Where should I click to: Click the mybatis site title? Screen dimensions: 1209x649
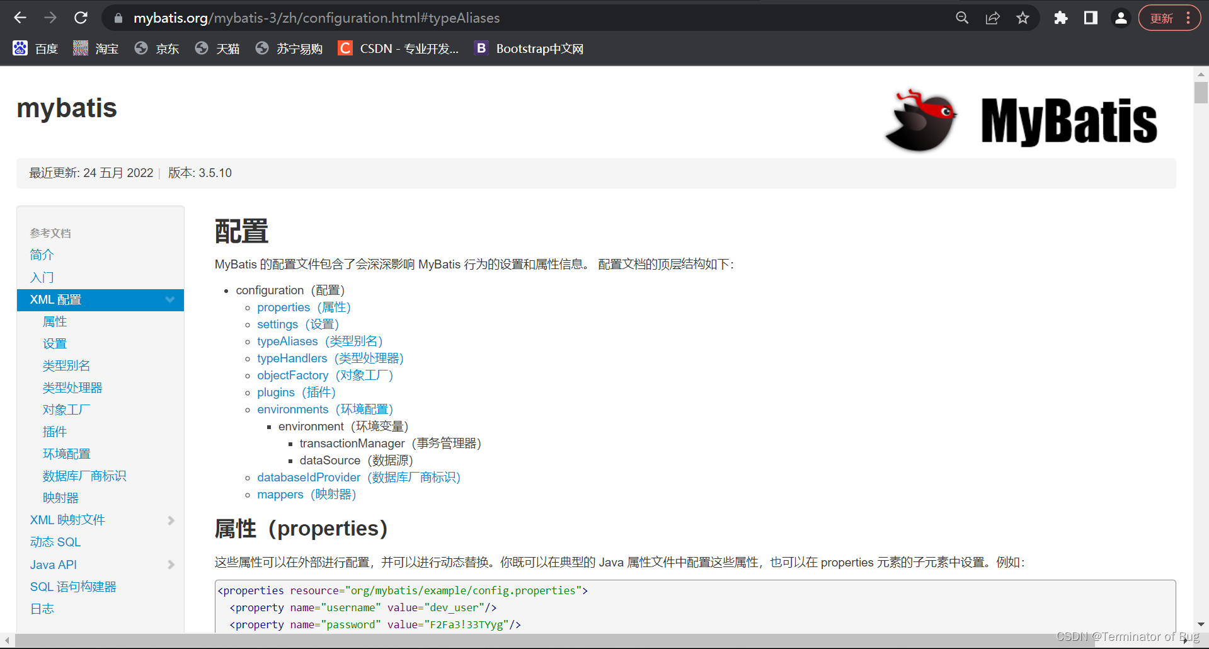tap(67, 108)
